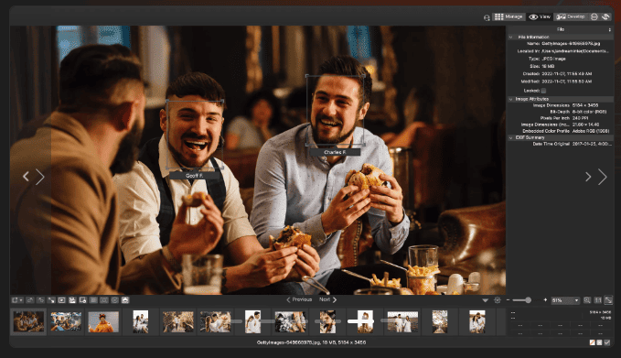Click the JPEG Image type value
This screenshot has width=621, height=358.
[x=553, y=59]
